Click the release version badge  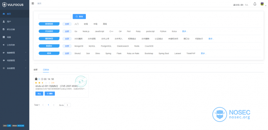[x=18, y=126]
